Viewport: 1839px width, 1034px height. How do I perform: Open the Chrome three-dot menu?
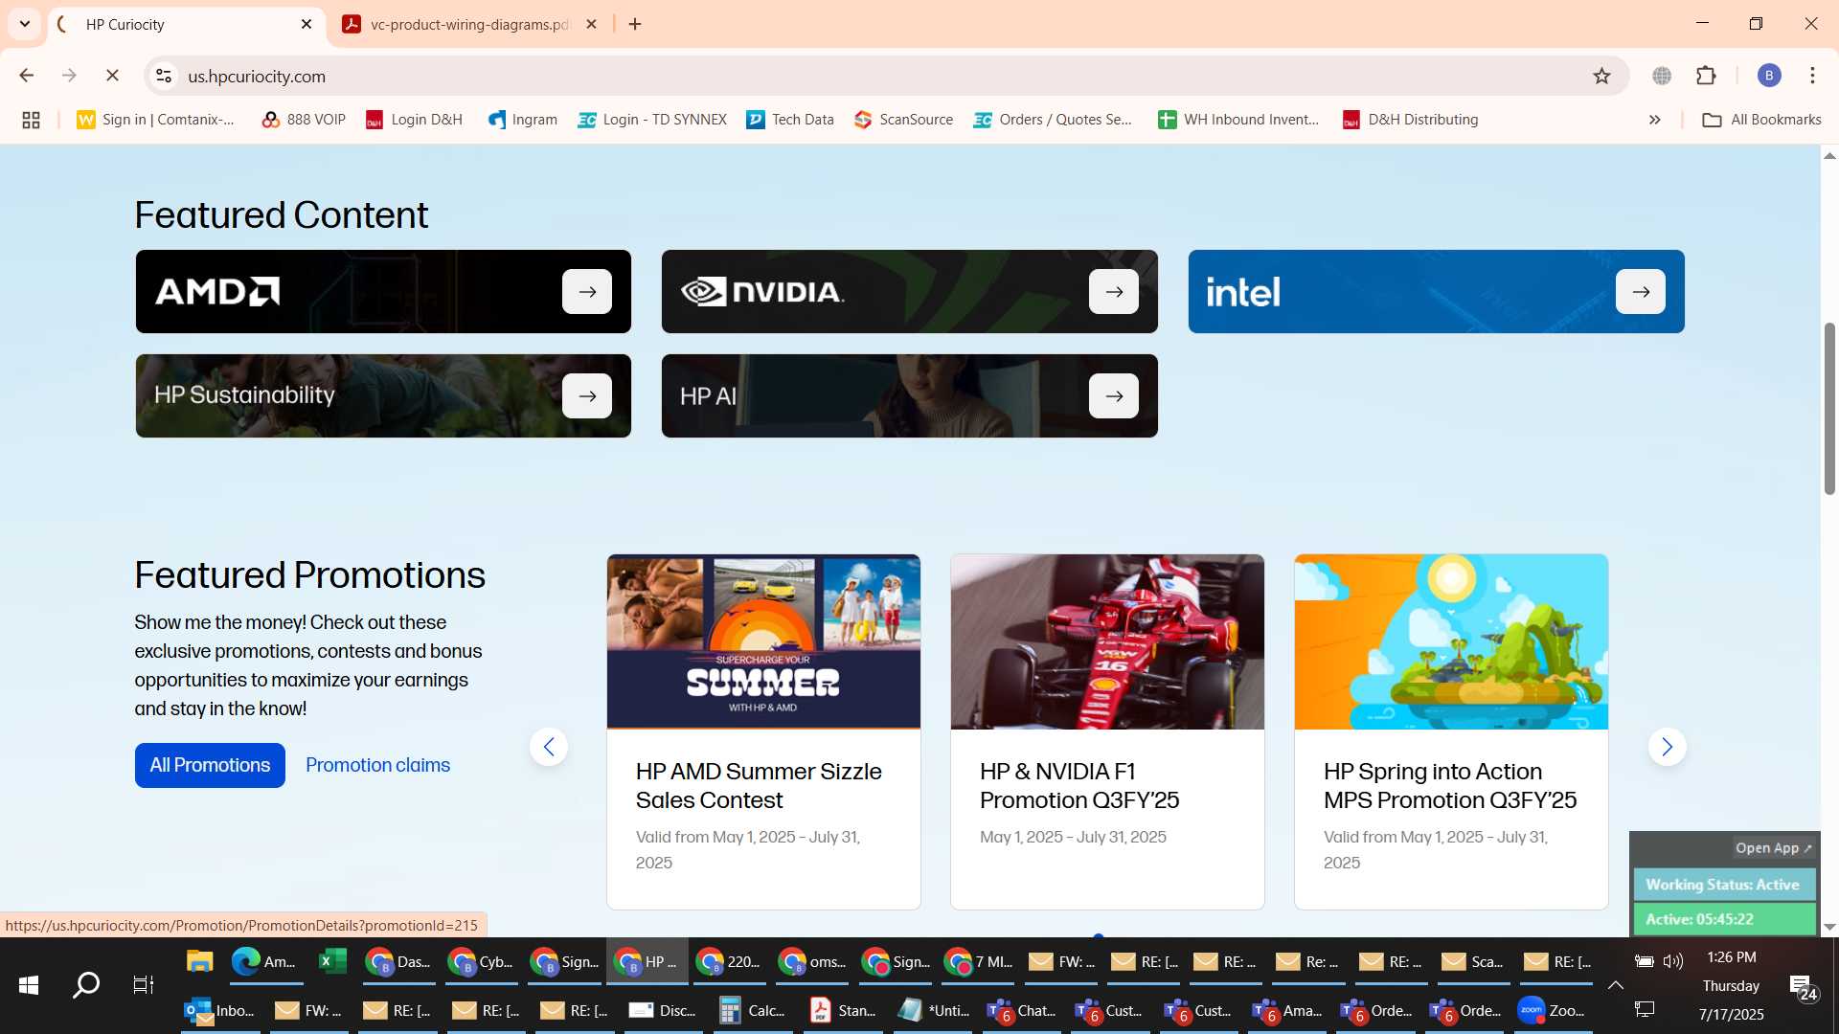[x=1812, y=76]
